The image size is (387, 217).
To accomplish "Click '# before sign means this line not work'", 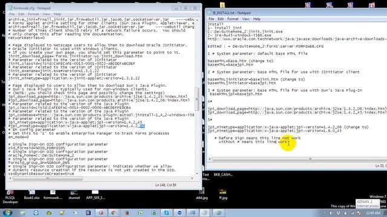I will pyautogui.click(x=258, y=138).
